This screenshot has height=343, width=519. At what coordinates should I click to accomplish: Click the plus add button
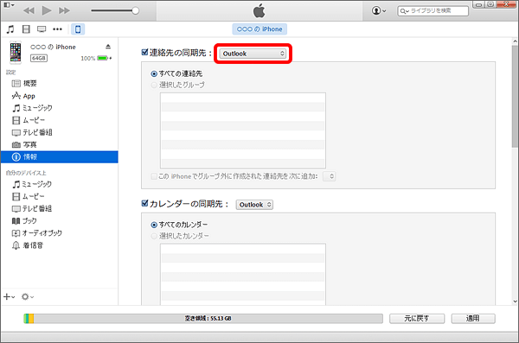(9, 296)
